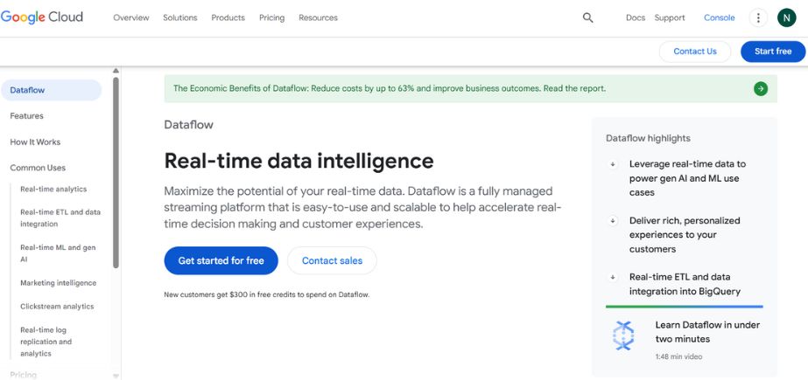Click the Real-time data intelligence heading

[x=299, y=161]
